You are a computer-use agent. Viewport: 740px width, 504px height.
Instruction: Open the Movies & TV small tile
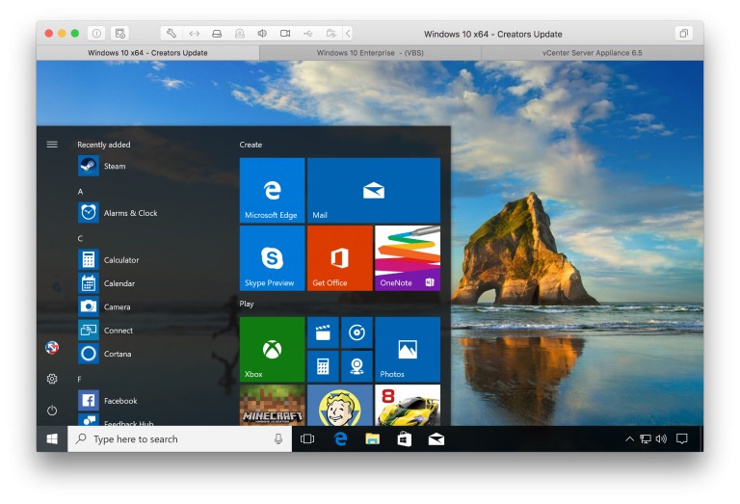pyautogui.click(x=323, y=332)
